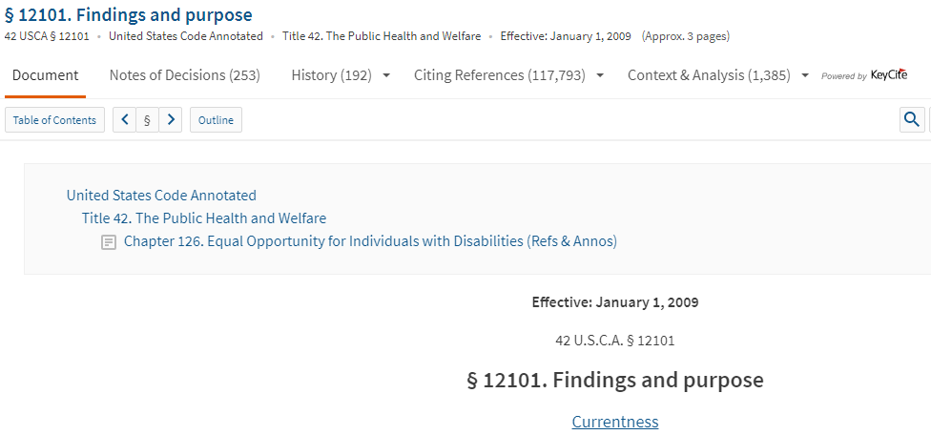
Task: Expand the History dropdown arrow
Action: coord(386,76)
